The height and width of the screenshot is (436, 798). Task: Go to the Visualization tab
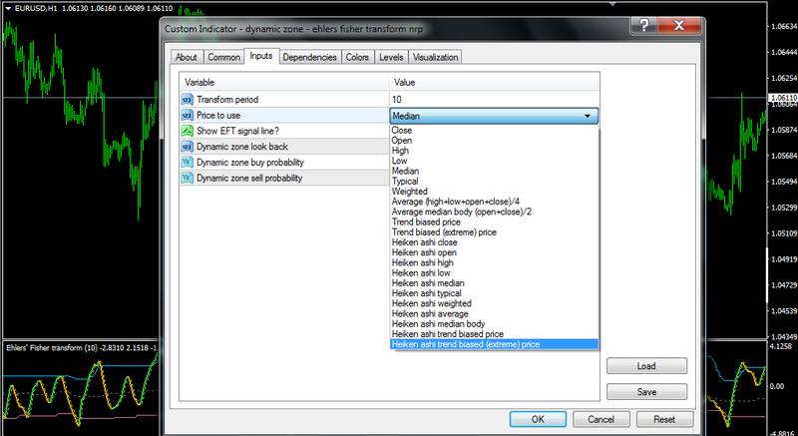(435, 57)
